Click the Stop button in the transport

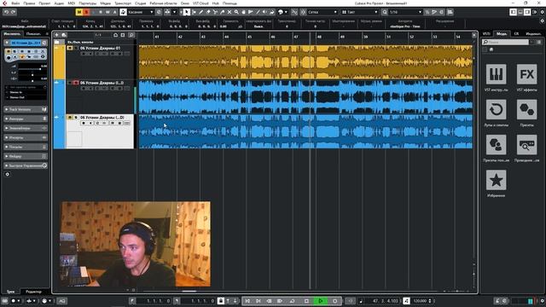306,301
